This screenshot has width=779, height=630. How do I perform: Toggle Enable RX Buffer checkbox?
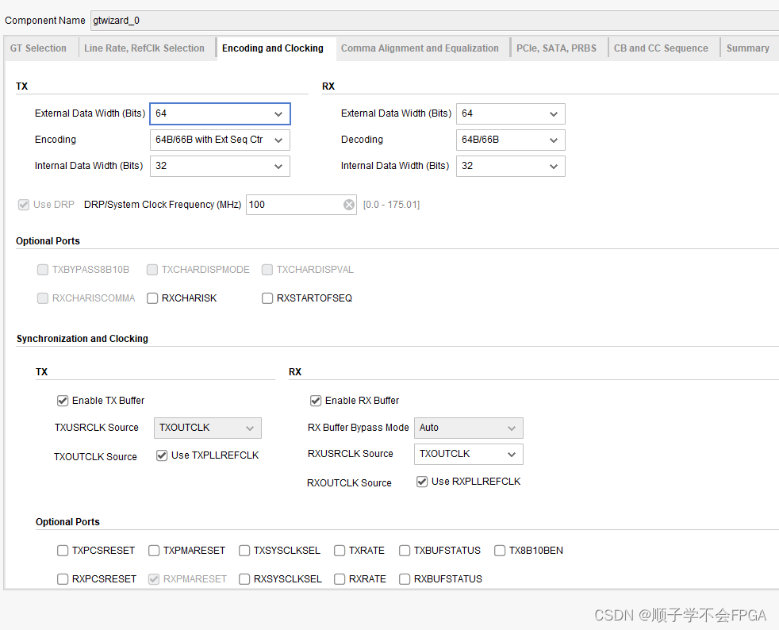pyautogui.click(x=316, y=401)
